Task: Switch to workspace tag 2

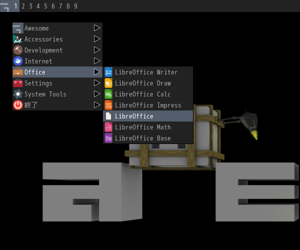Action: 23,6
